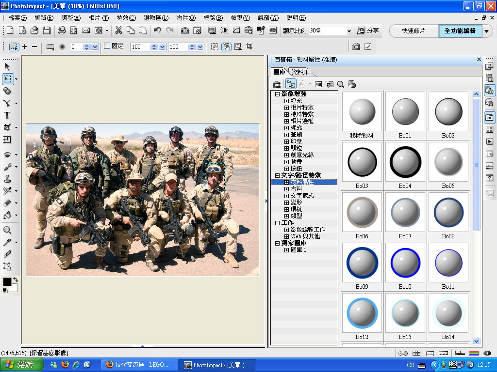Select the Pick (arrow) tool
Viewport: 497px width, 372px height.
[x=7, y=67]
